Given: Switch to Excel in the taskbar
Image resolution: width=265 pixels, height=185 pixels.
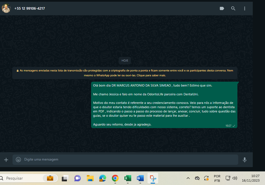Looking at the screenshot, I should pos(128,178).
